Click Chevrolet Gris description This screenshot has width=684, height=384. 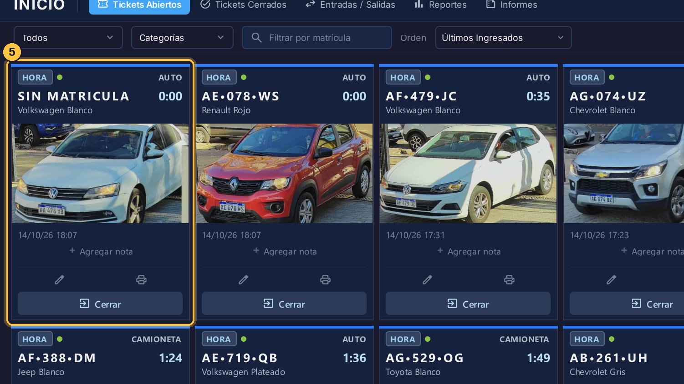(597, 372)
